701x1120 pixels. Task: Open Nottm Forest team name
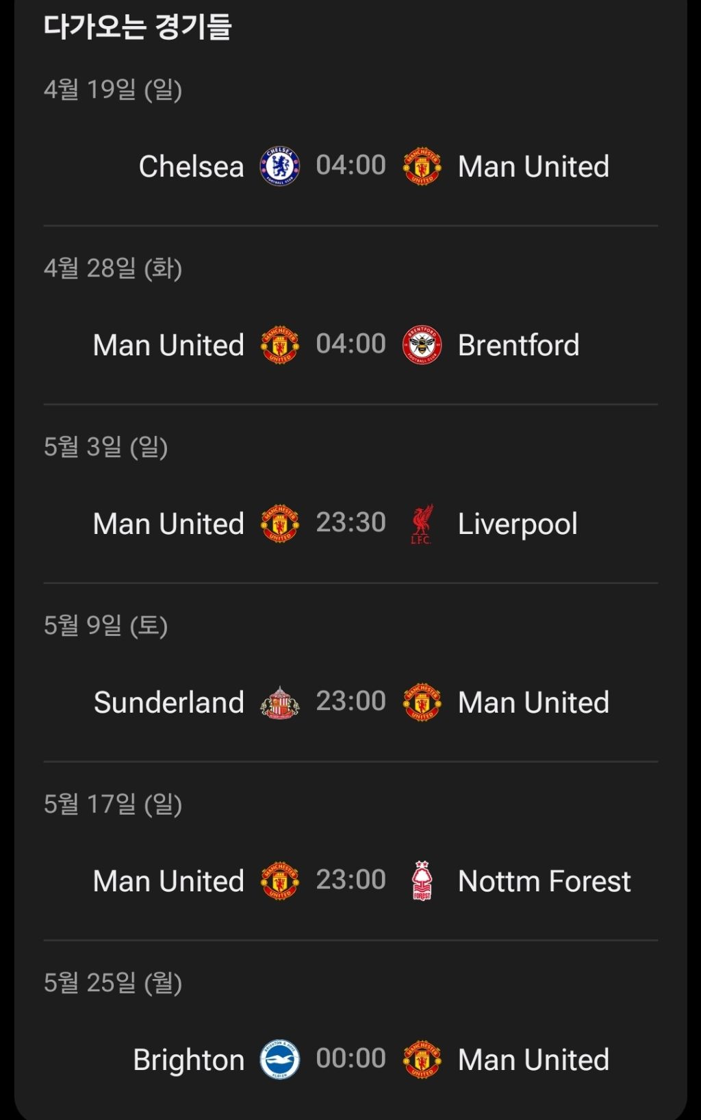[x=544, y=881]
